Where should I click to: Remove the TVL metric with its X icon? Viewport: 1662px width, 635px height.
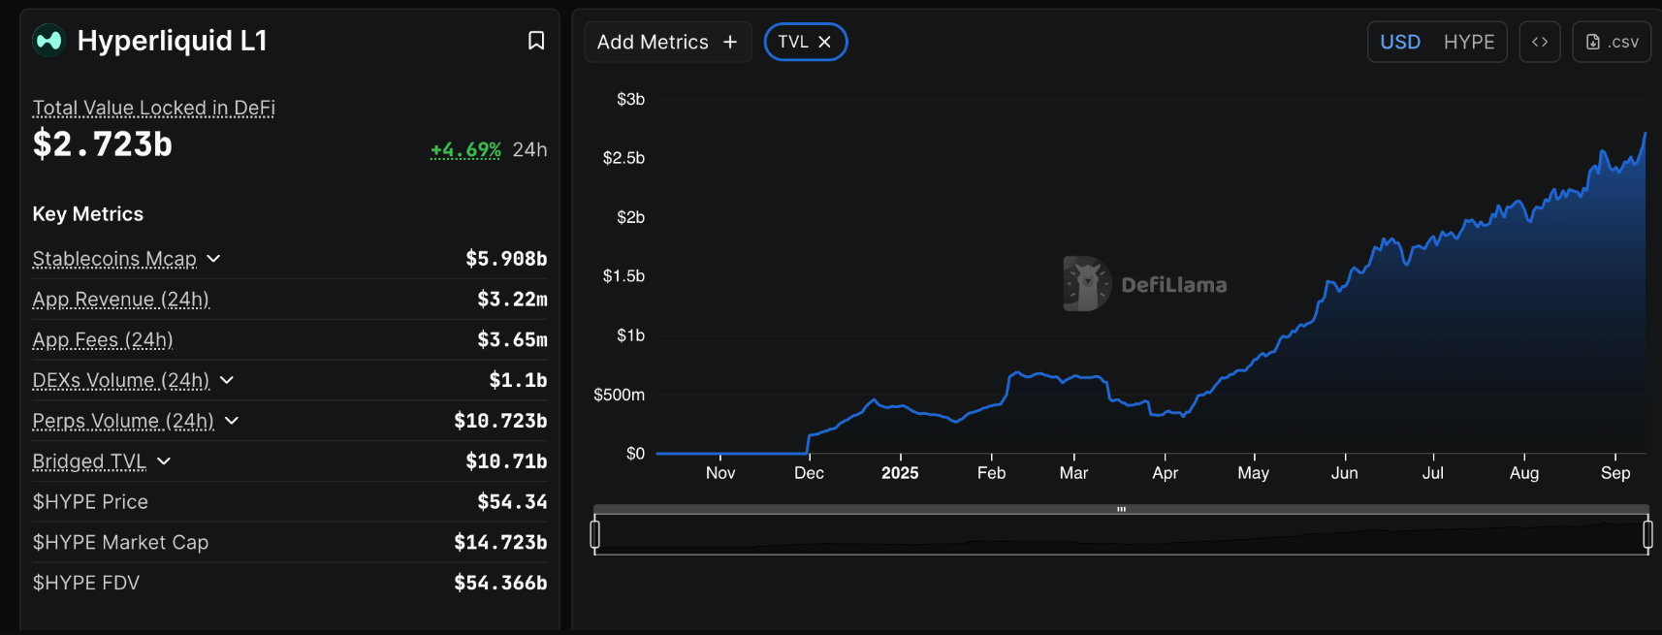click(825, 42)
